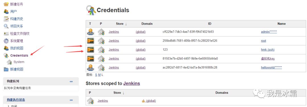Click the SSH key icon for hmk row
Screen dimensions: 307x107
coord(90,50)
